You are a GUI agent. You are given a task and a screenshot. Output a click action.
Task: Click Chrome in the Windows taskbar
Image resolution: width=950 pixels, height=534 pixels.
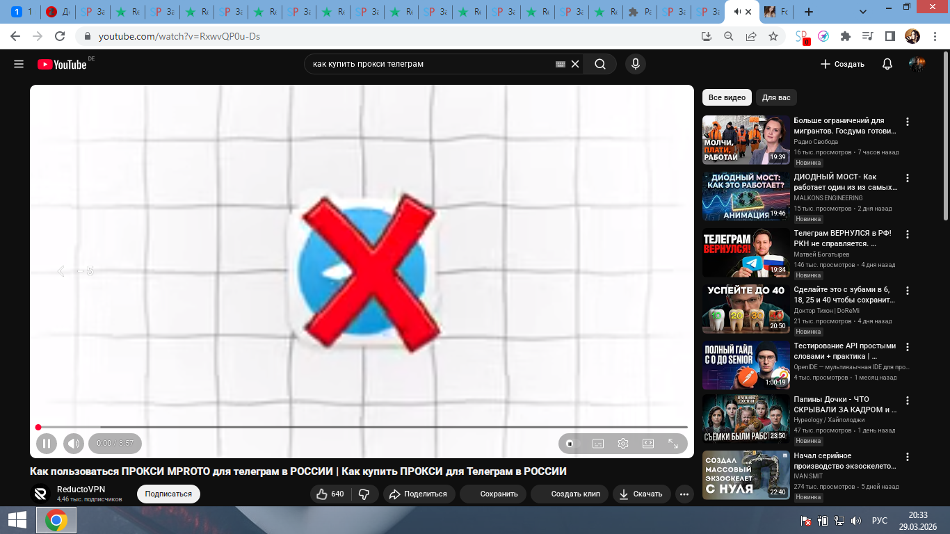56,520
